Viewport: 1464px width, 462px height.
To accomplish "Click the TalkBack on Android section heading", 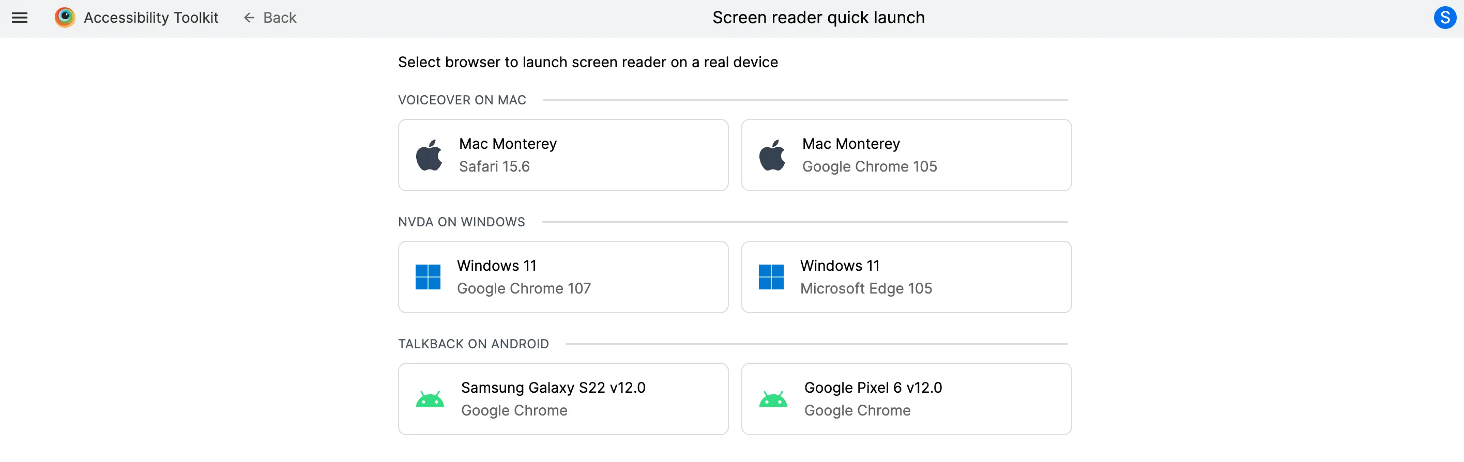I will point(474,344).
